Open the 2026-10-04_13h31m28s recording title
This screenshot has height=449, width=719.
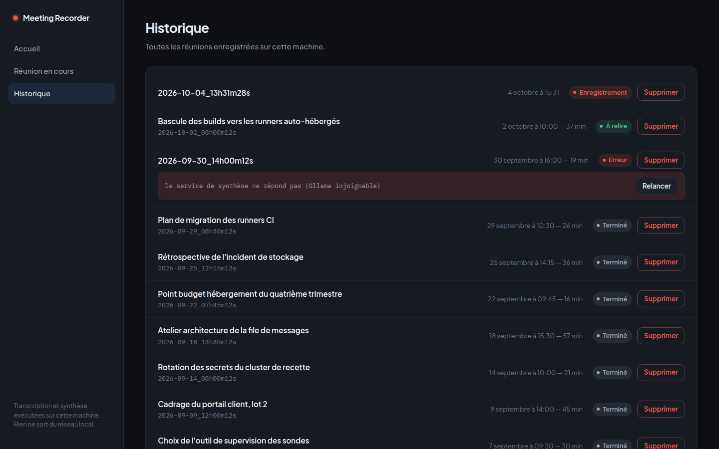click(x=204, y=93)
